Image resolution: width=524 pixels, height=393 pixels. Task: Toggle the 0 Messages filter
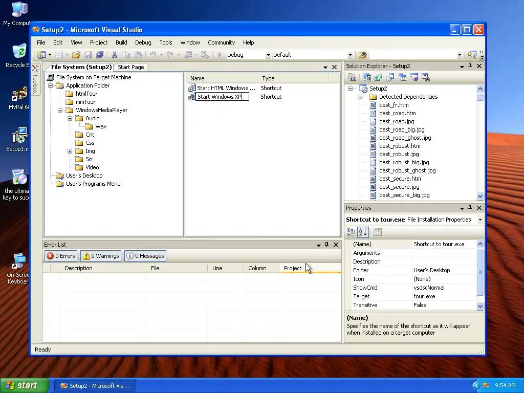tap(145, 256)
